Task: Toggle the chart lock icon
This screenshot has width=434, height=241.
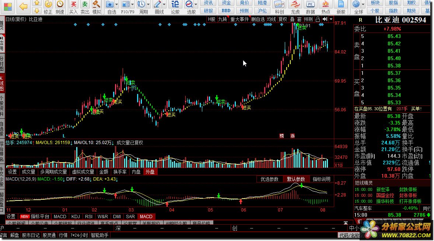Action: pos(318,20)
